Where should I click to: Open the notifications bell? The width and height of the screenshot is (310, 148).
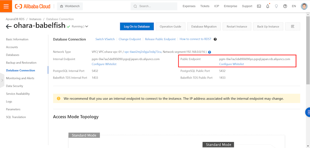pyautogui.click(x=268, y=6)
